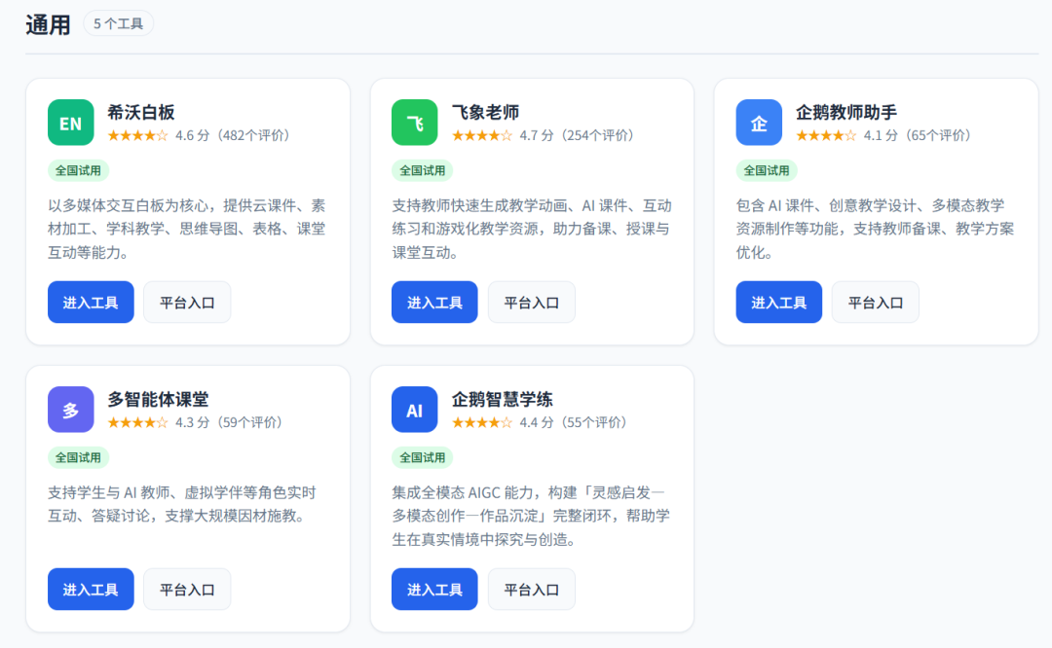Viewport: 1052px width, 648px height.
Task: Click the 4.3 分（59个评价）rating text
Action: [x=229, y=423]
